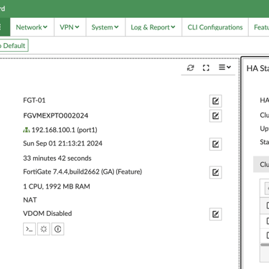The image size is (269, 269).
Task: Refresh the system information widget
Action: pos(191,68)
